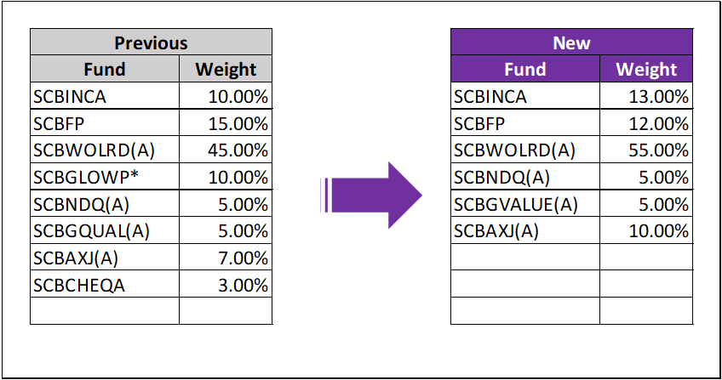Click SCBNDQ(A) in the Previous table

(x=105, y=205)
